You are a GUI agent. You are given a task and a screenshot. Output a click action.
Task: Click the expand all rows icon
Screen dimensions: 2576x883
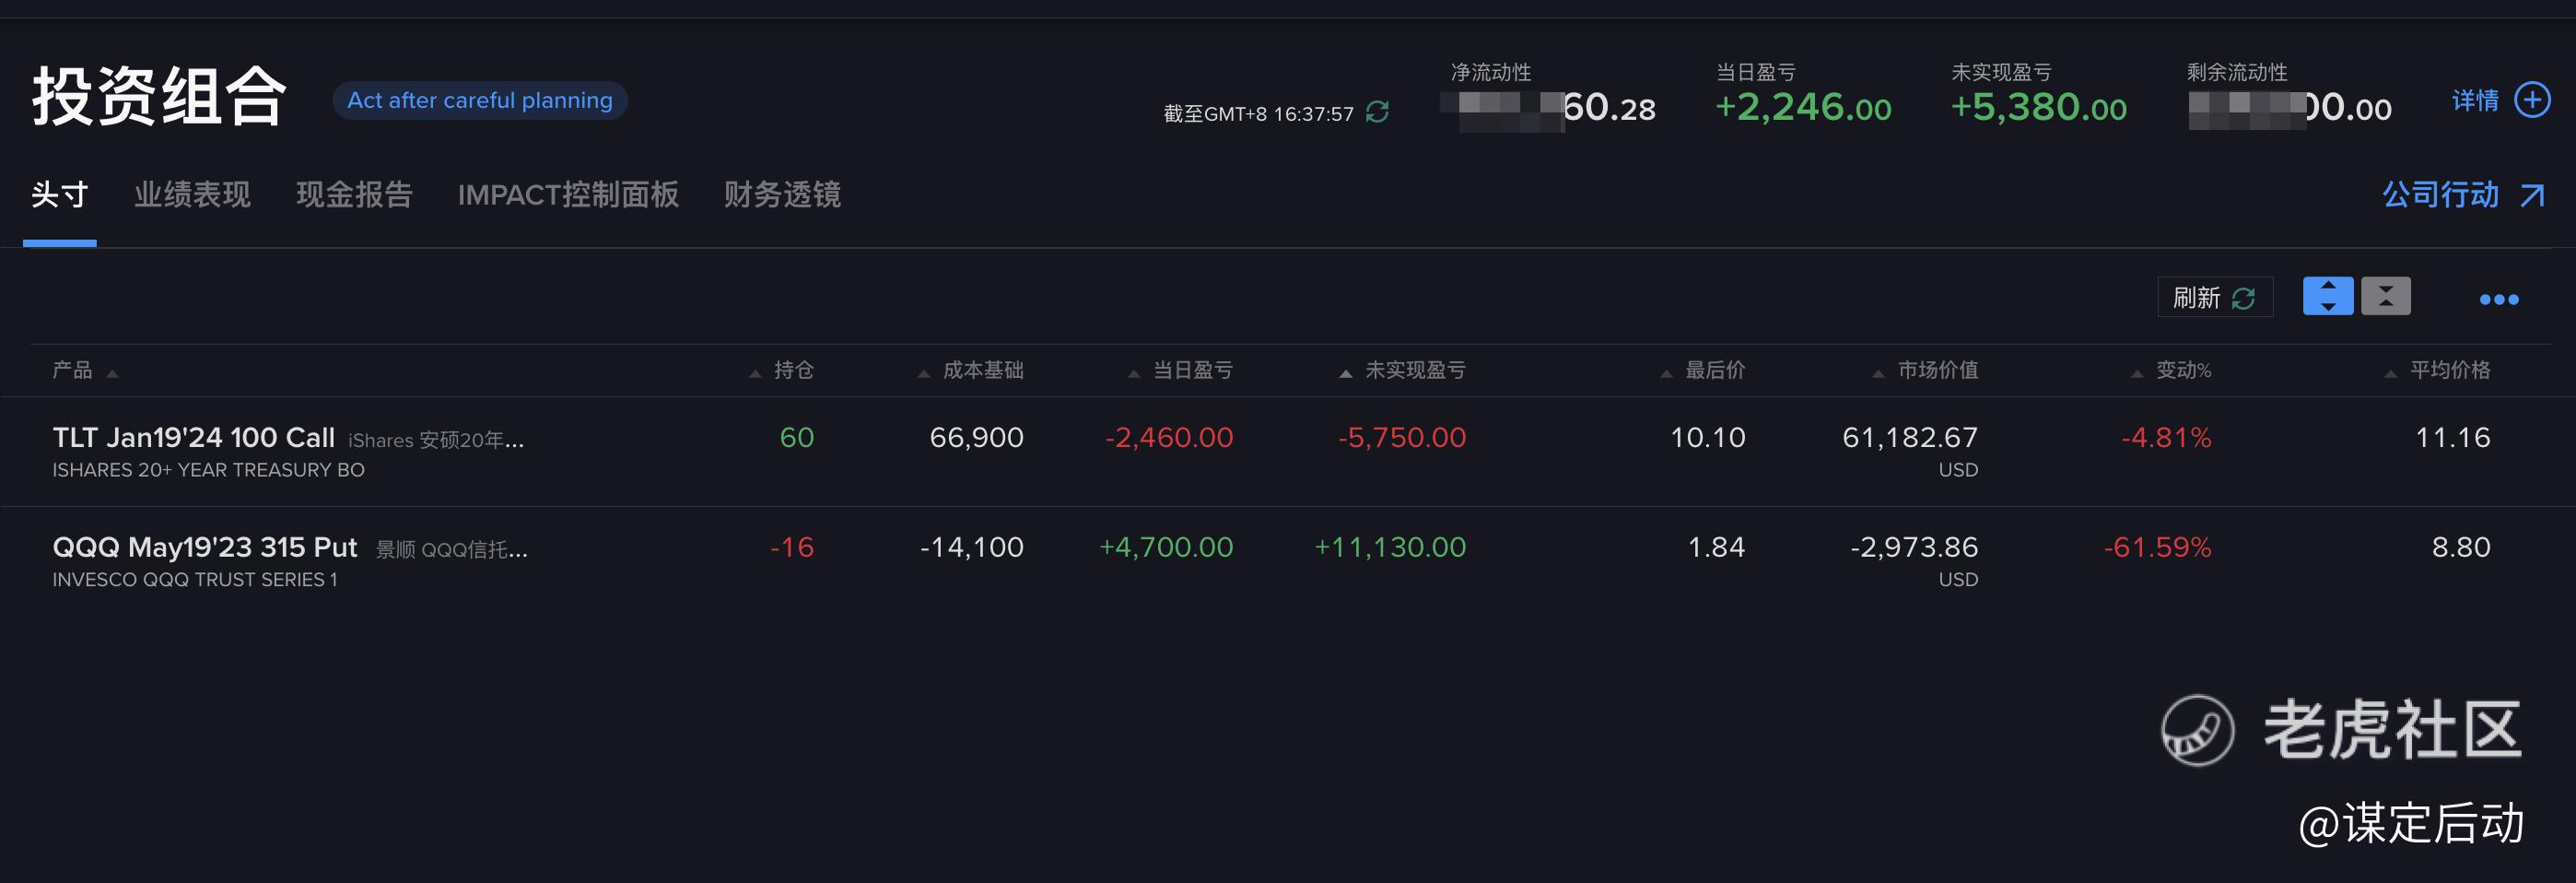coord(2327,296)
